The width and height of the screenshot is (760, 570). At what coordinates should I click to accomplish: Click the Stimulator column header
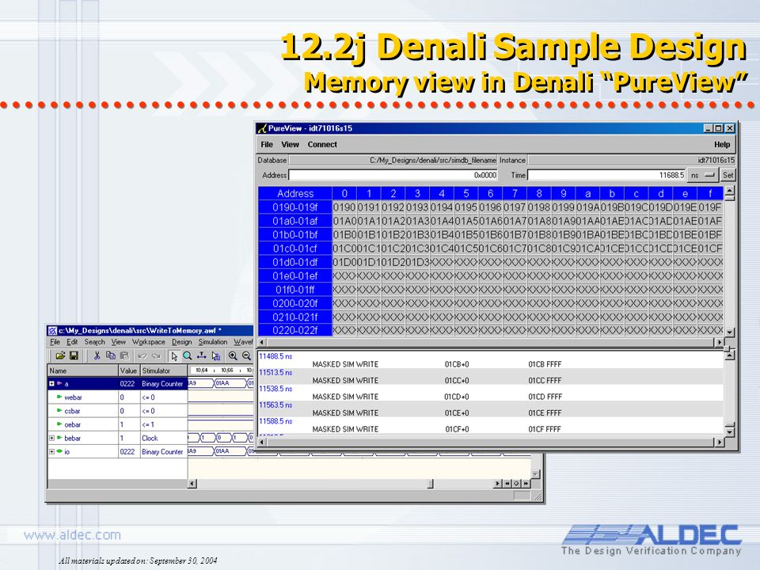[x=164, y=370]
